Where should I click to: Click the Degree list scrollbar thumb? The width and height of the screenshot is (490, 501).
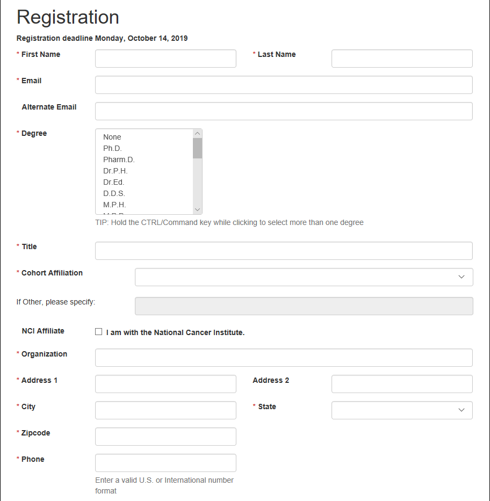197,148
